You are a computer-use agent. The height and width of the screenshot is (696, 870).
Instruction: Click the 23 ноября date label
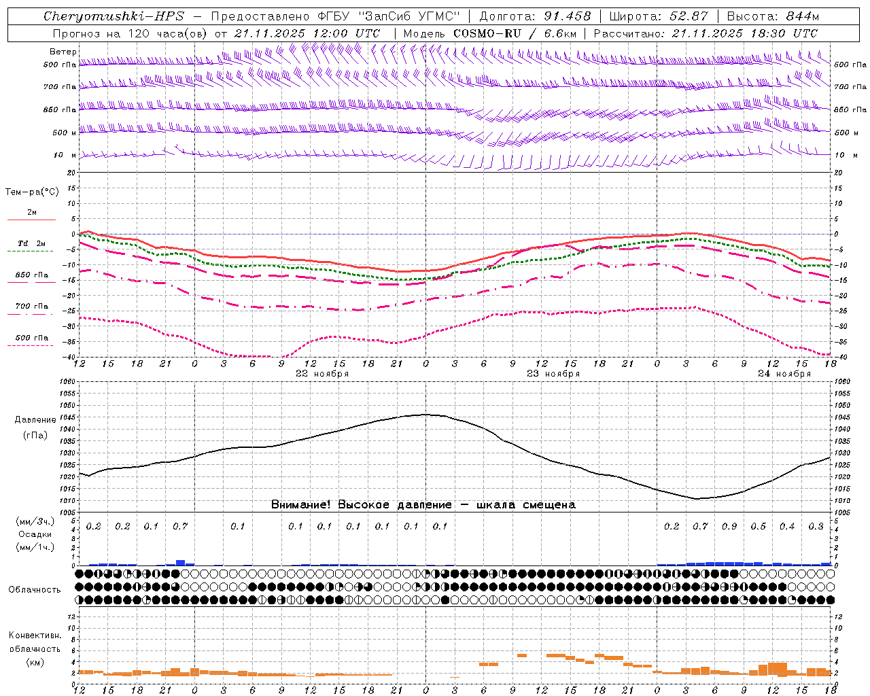pos(553,374)
